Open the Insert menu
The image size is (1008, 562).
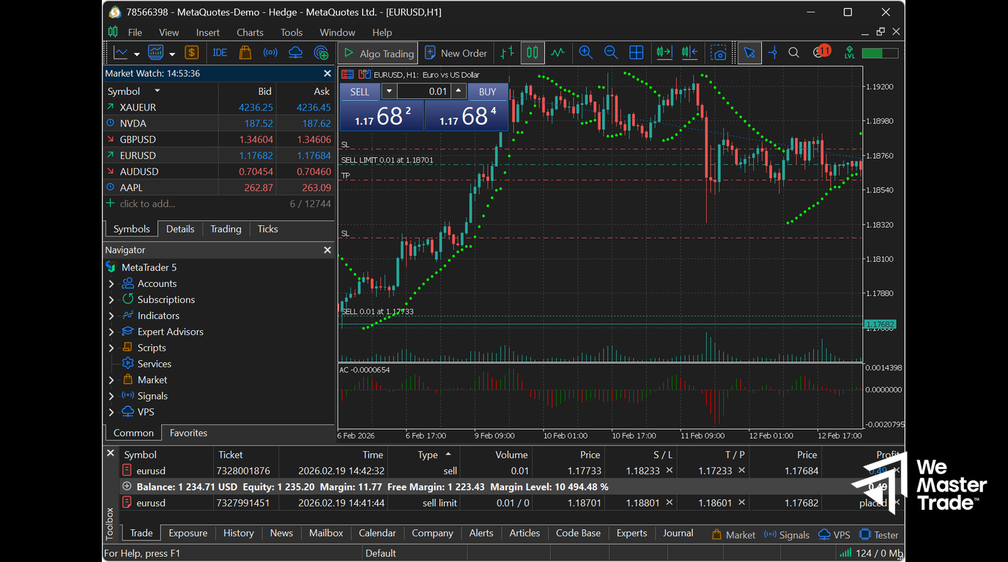(x=208, y=32)
